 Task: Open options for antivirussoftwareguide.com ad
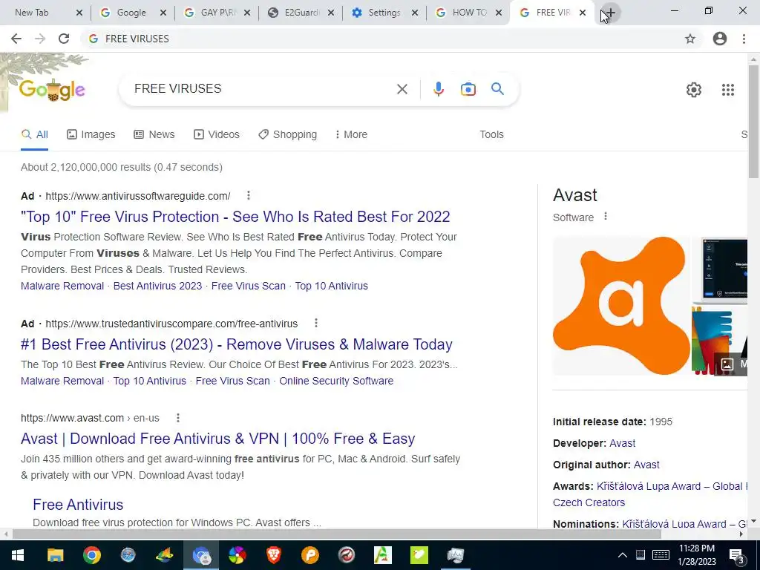pyautogui.click(x=248, y=195)
